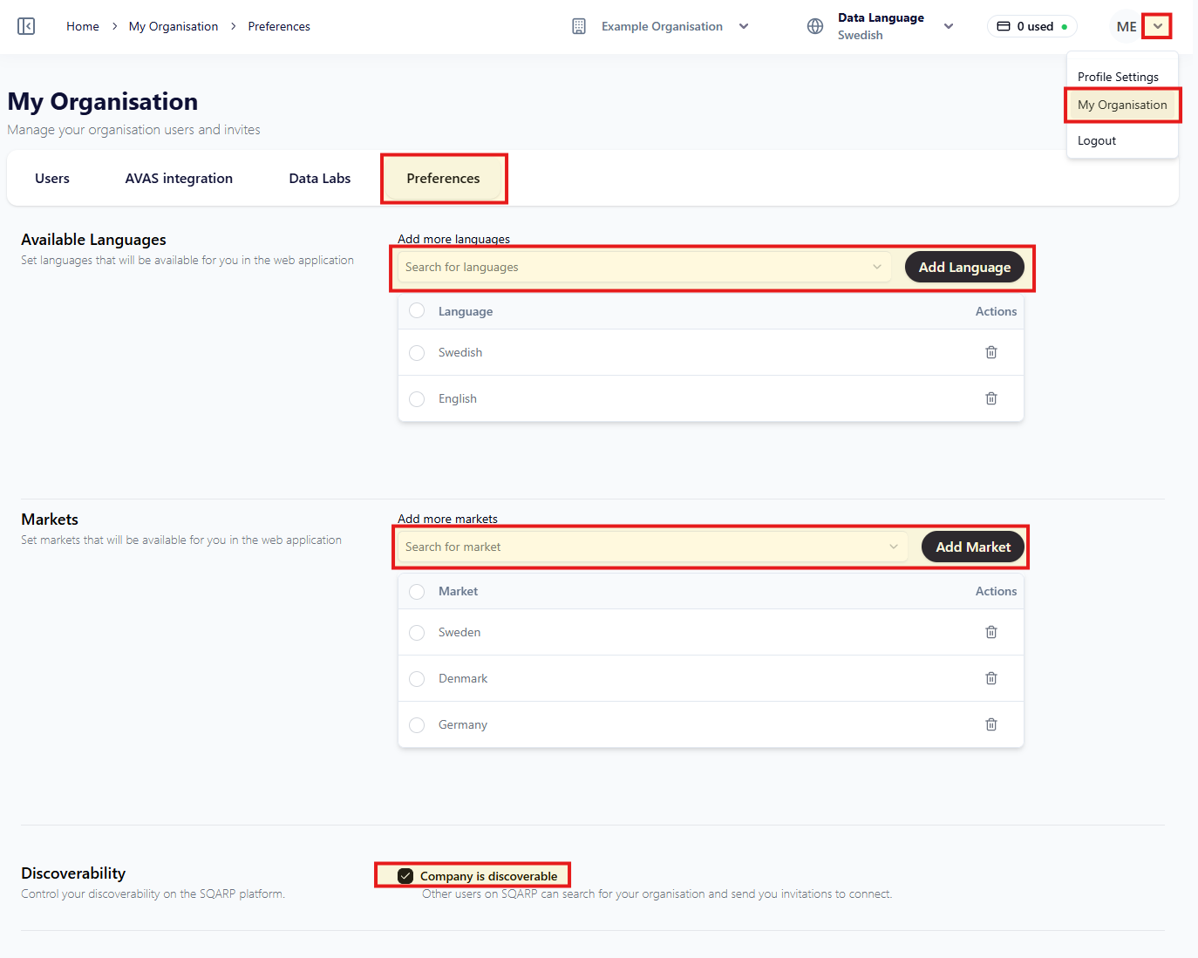Click the organisation building icon
The height and width of the screenshot is (958, 1198).
579,26
